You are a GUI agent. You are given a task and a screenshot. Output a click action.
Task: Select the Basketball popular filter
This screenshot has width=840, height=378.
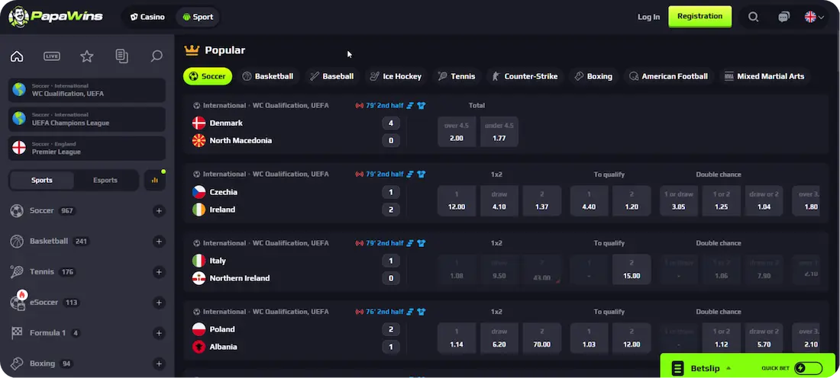[268, 76]
